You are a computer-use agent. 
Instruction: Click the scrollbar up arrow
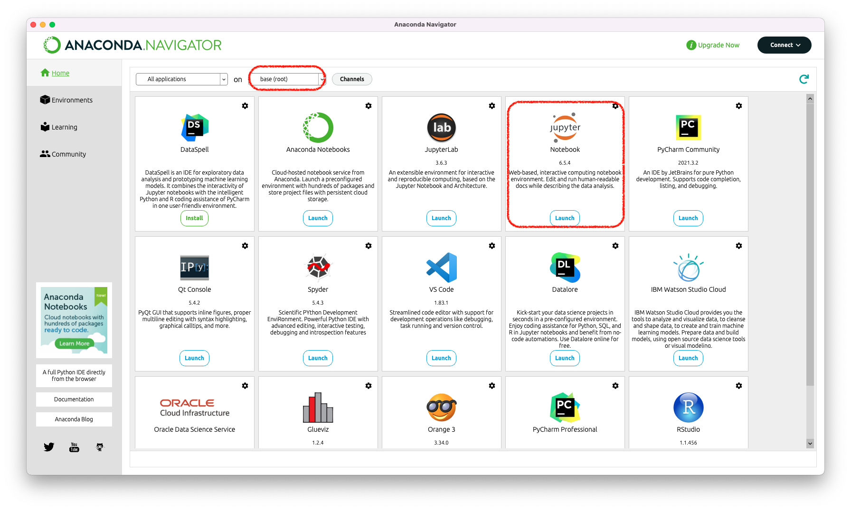[810, 99]
